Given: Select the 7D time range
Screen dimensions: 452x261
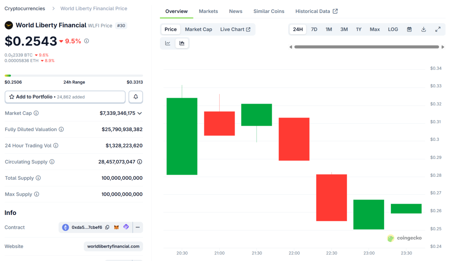Looking at the screenshot, I should click(314, 29).
